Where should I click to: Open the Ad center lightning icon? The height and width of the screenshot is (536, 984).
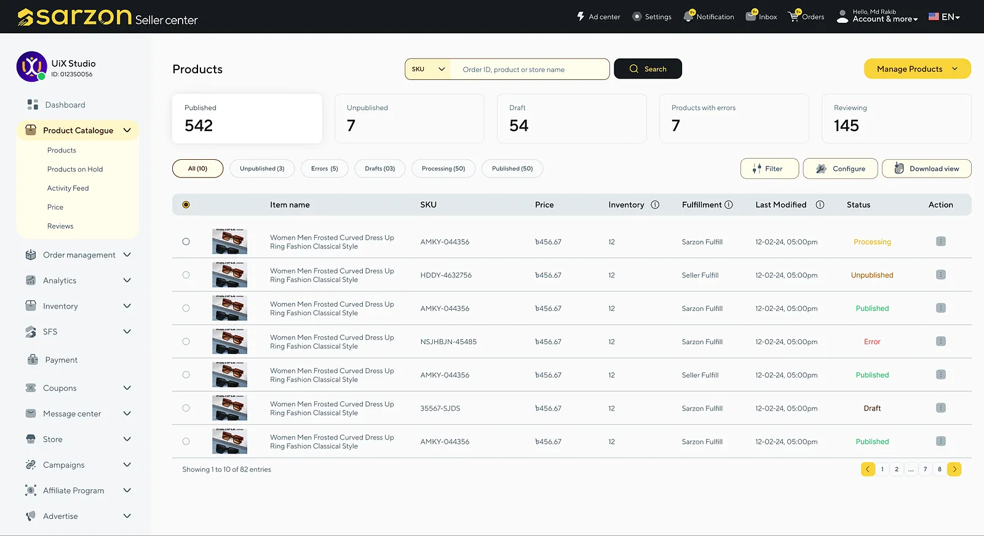pyautogui.click(x=581, y=17)
